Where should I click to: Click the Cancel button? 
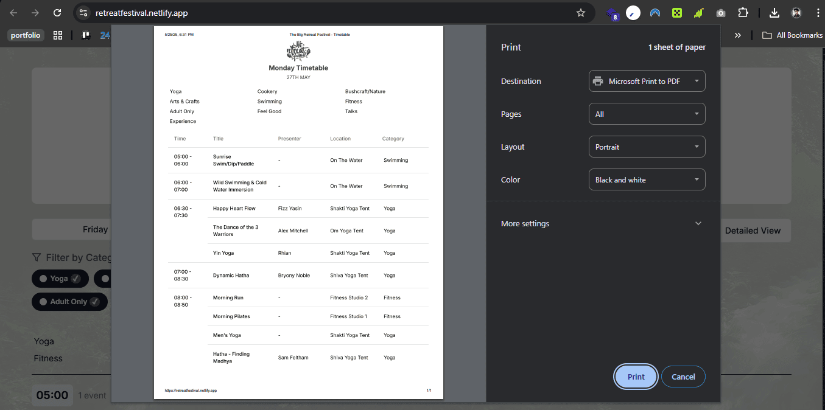(x=683, y=377)
